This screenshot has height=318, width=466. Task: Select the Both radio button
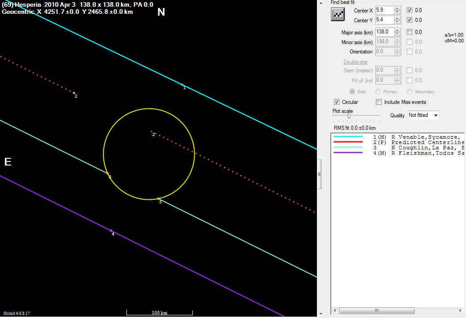352,91
